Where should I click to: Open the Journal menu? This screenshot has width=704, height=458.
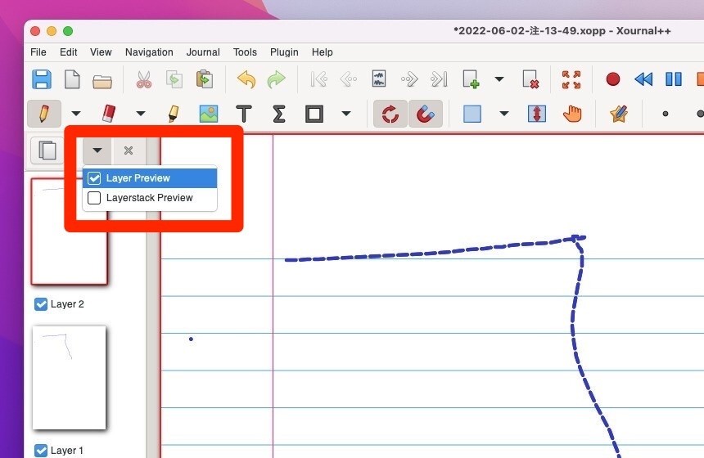[202, 52]
